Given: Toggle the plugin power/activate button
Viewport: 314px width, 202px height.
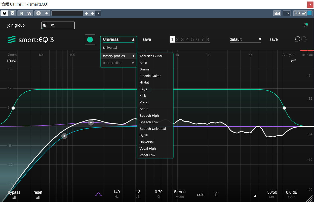Looking at the screenshot, I should [5, 13].
